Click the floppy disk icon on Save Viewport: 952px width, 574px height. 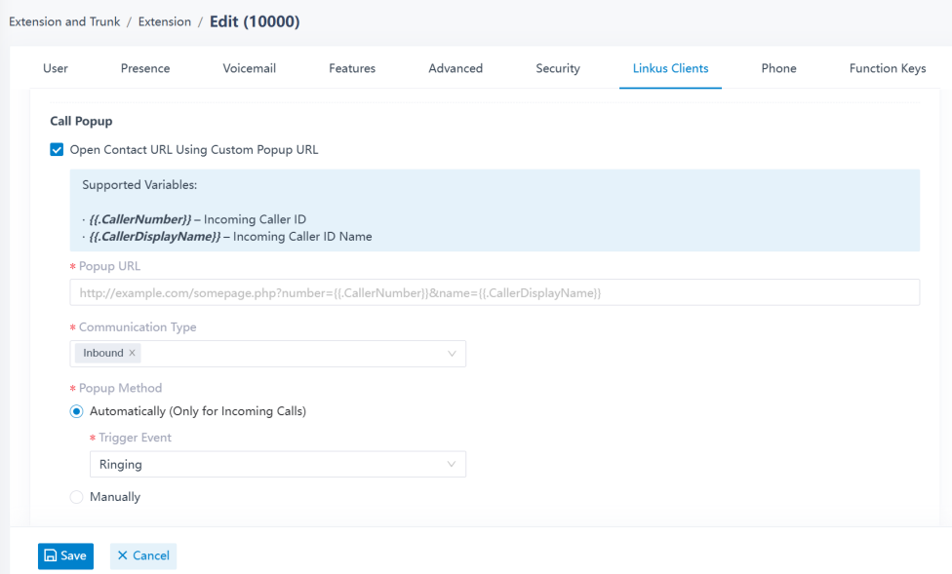(51, 555)
